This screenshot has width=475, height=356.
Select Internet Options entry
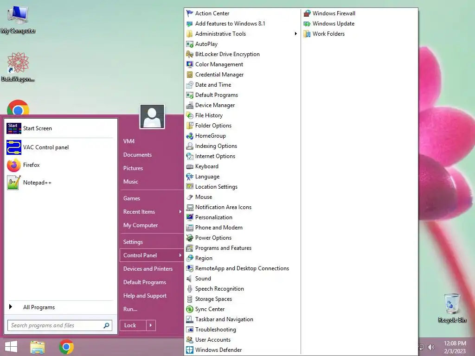215,156
